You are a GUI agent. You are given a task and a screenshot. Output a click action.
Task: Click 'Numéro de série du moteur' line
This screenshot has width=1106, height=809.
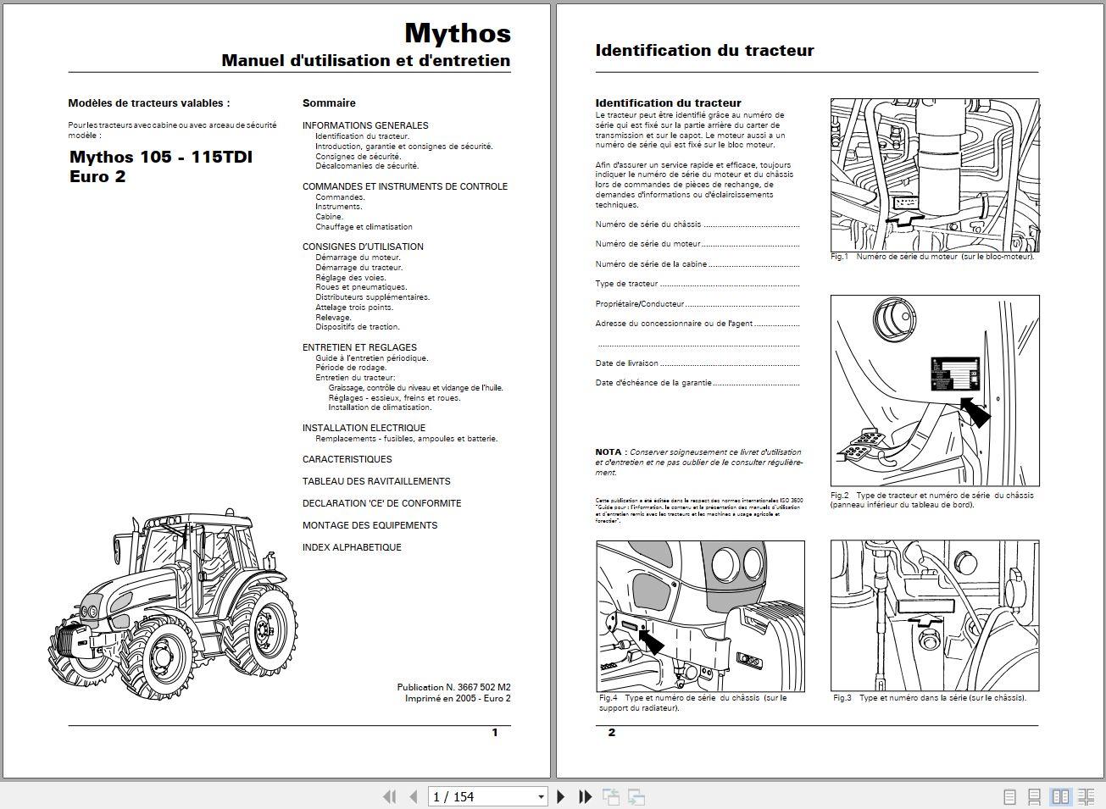[698, 244]
